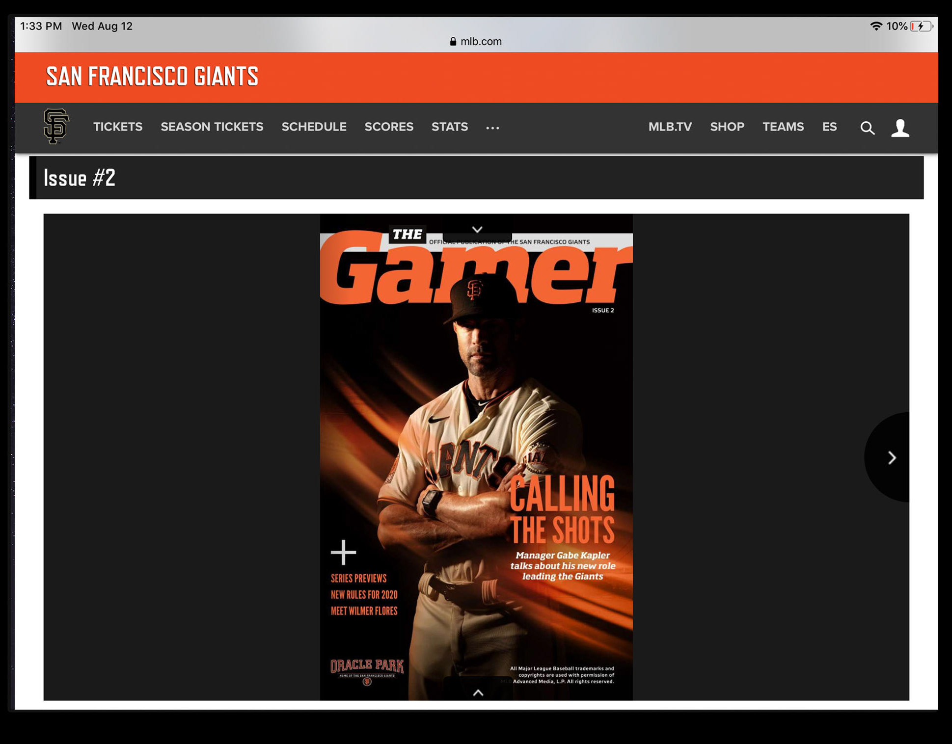
Task: Click the white plus icon on cover
Action: click(343, 553)
